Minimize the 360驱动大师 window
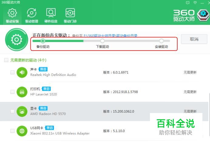This screenshot has width=210, height=146. tap(202, 3)
